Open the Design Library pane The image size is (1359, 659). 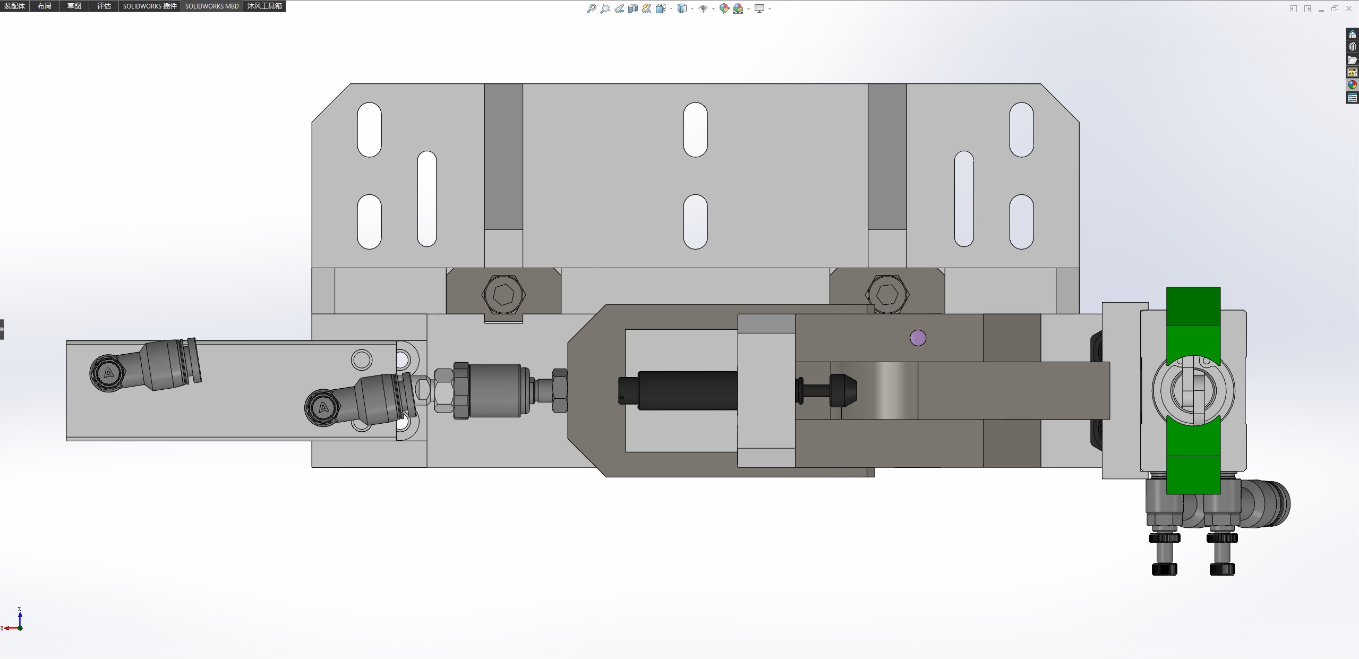point(1353,47)
